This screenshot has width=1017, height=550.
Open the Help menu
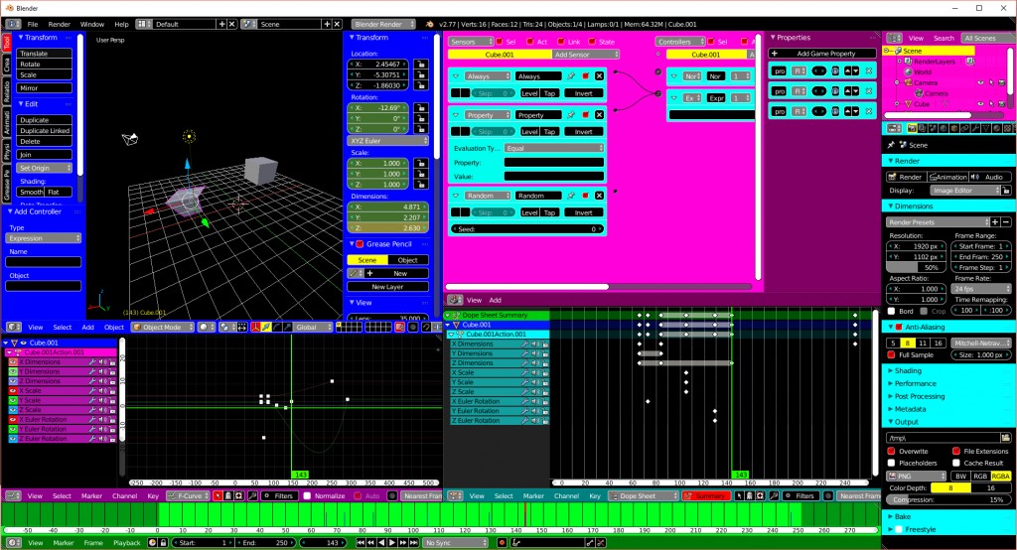pyautogui.click(x=121, y=24)
